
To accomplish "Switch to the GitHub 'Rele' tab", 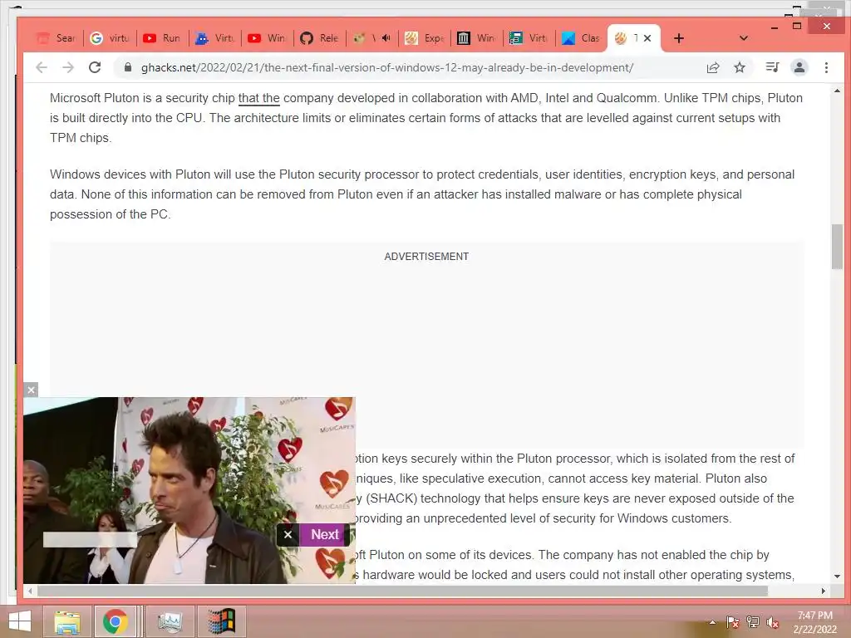I will (320, 38).
